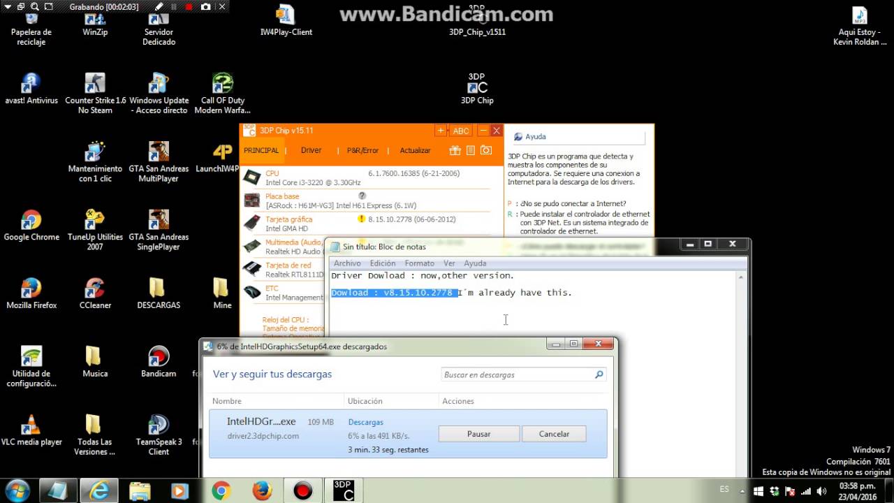Select the TuneUp Utilities 2007 desktop icon
The image size is (894, 503).
95,231
